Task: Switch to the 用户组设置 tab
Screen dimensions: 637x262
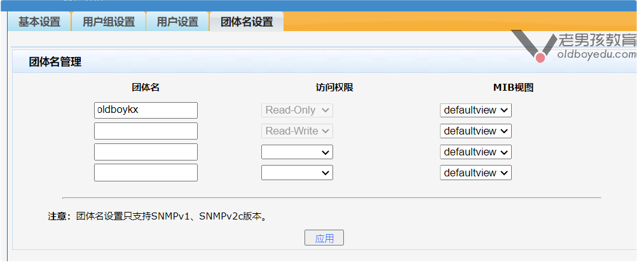Action: tap(109, 22)
